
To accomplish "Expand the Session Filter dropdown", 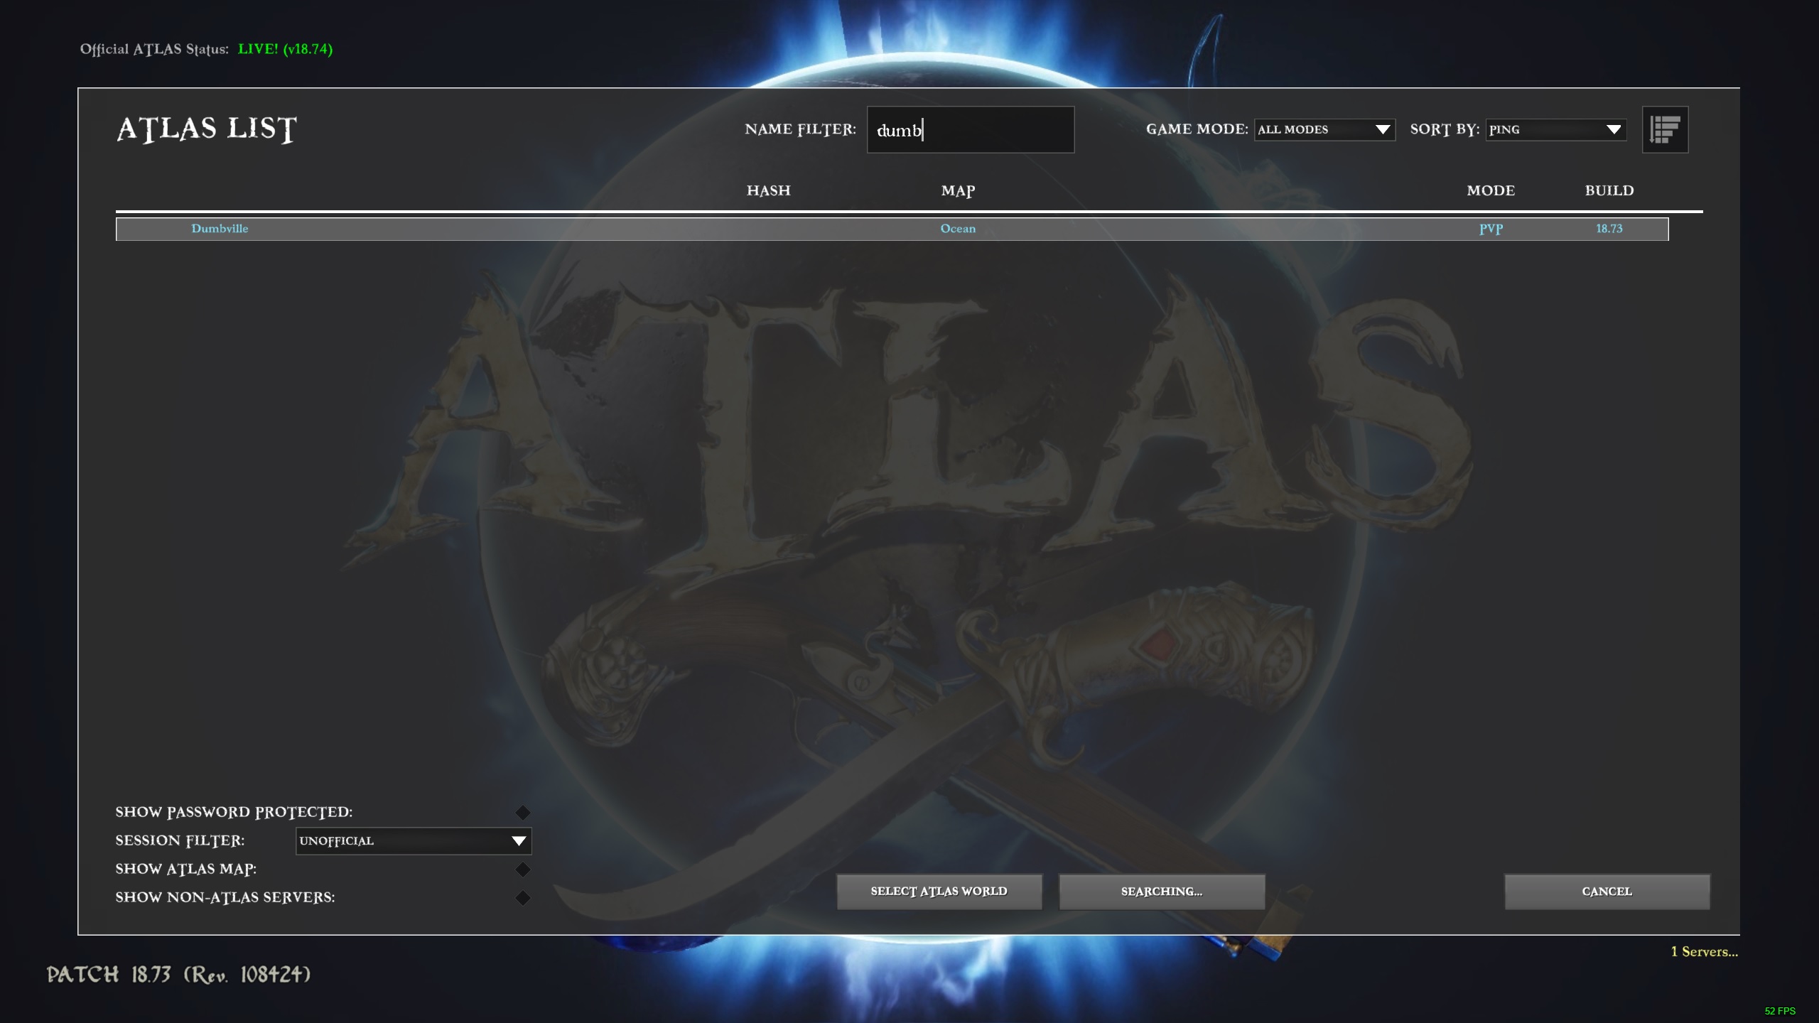I will (x=414, y=840).
